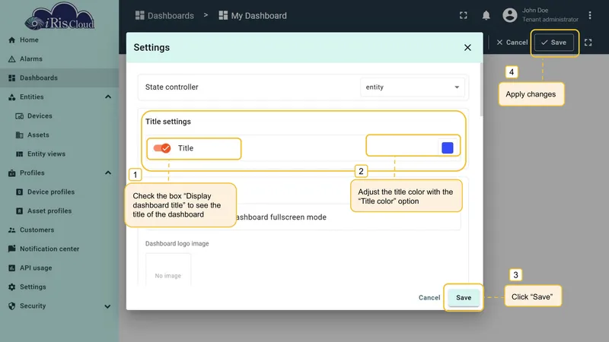
Task: Click Save in the Settings dialog
Action: point(464,298)
